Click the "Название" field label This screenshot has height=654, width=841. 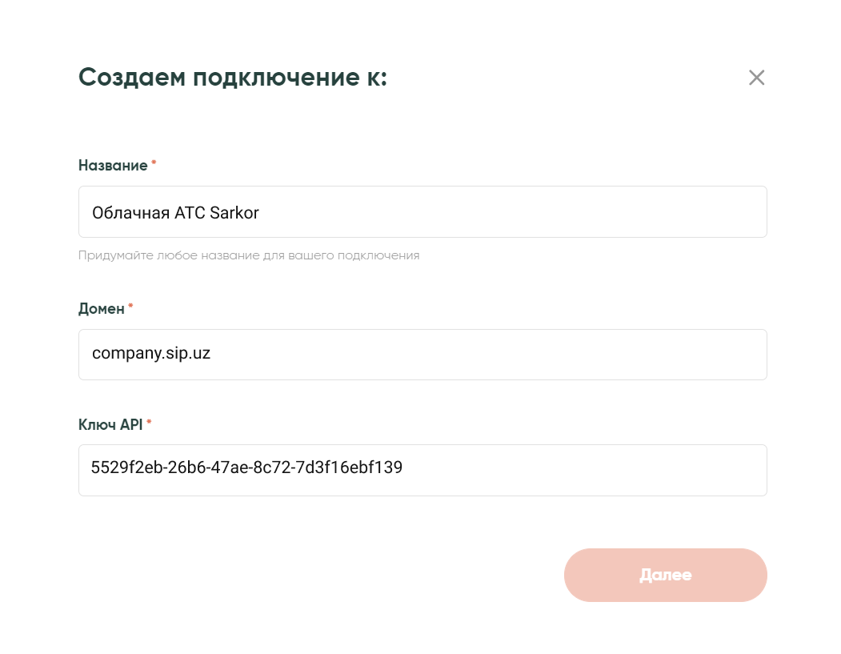[113, 166]
